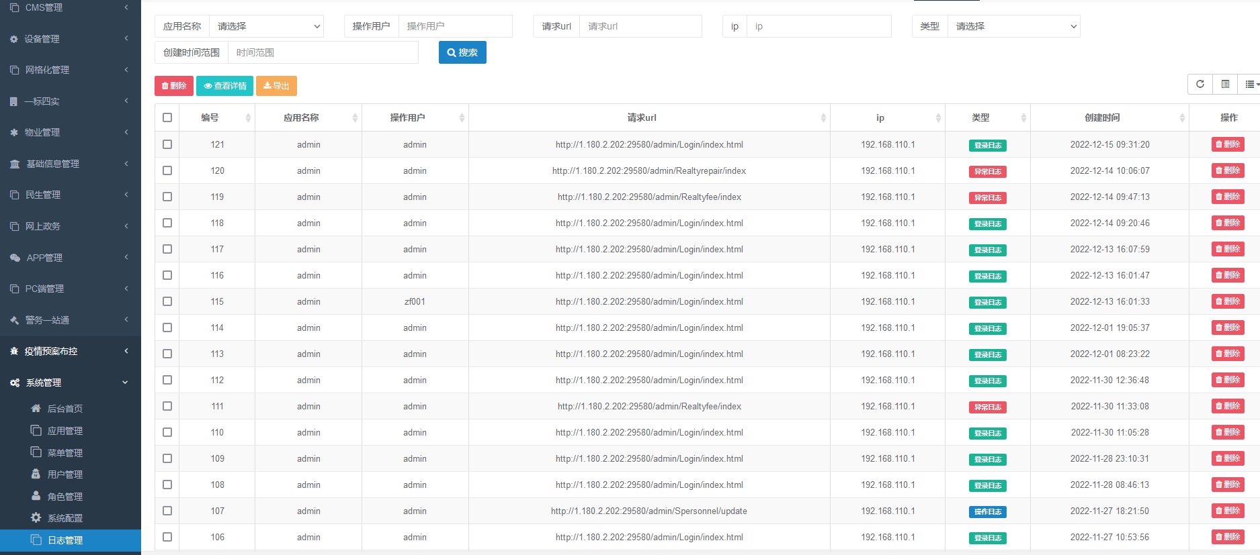Sort by 创建时间 column sort icon
Image resolution: width=1260 pixels, height=555 pixels.
[1181, 118]
